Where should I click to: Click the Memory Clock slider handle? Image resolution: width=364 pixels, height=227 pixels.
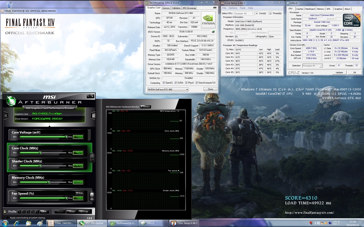coord(49,182)
